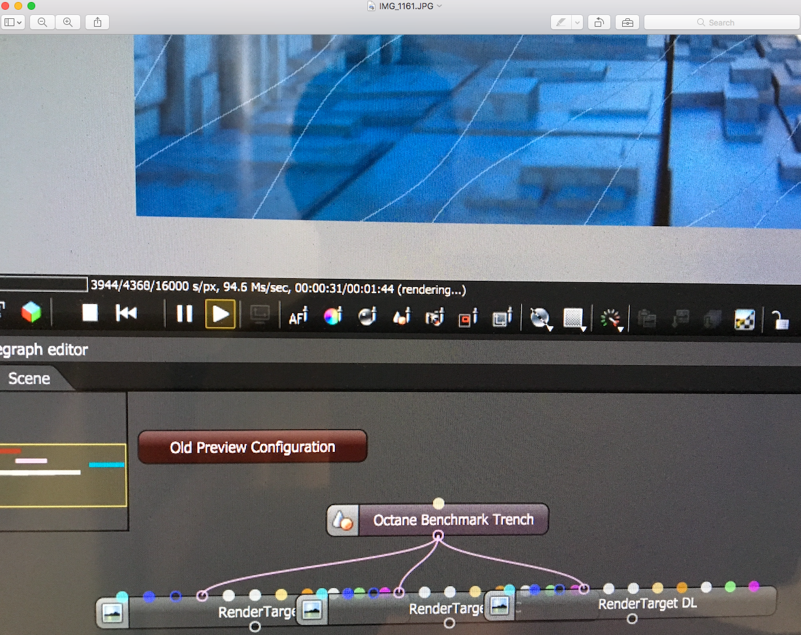Click the highlighted play render button
The width and height of the screenshot is (801, 635).
(x=221, y=314)
